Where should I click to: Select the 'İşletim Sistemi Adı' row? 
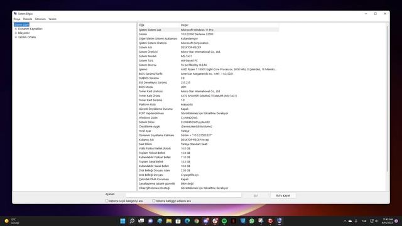[x=209, y=30]
